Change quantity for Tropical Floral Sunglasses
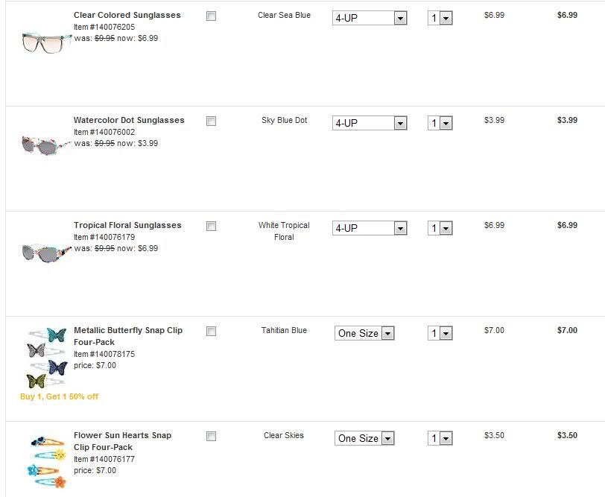 440,228
